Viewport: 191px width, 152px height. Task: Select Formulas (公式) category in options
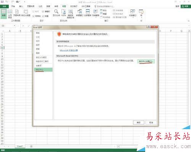coord(43,37)
